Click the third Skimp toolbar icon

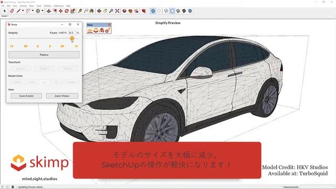101,30
